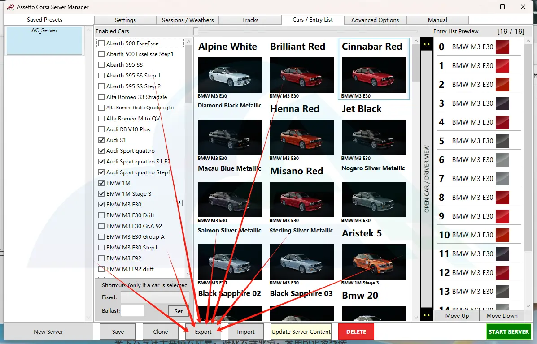Click the top double-arrow collapse button
Image resolution: width=537 pixels, height=344 pixels.
click(426, 44)
